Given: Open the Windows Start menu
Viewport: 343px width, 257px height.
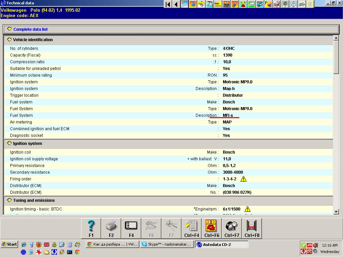Looking at the screenshot, I should pyautogui.click(x=9, y=244).
